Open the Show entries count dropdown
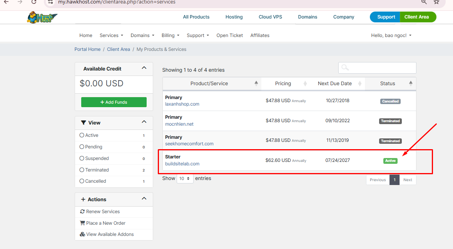 [x=185, y=178]
